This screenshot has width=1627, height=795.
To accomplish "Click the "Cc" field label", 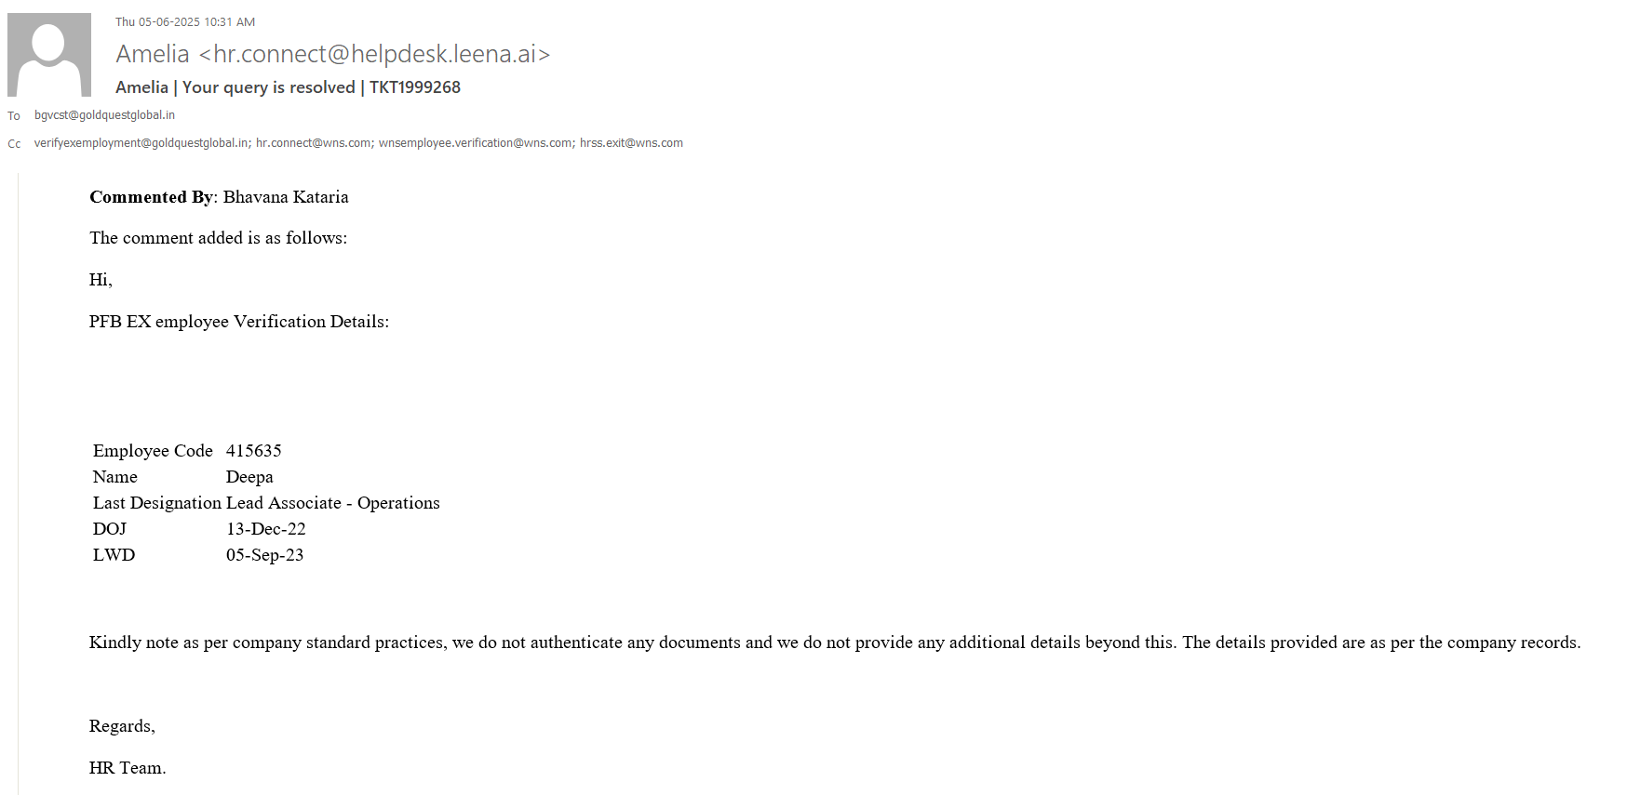I will (x=14, y=144).
